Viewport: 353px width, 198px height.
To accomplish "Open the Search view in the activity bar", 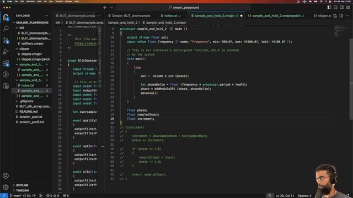I will tap(6, 29).
